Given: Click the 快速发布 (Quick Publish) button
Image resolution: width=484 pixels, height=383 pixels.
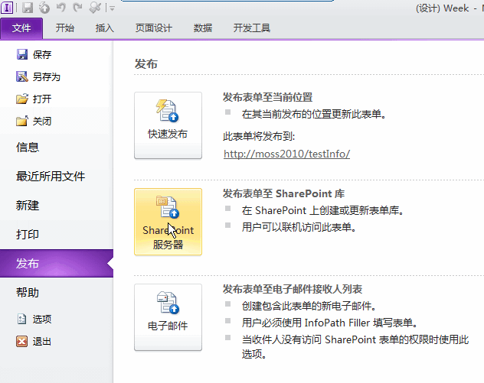Looking at the screenshot, I should (168, 125).
